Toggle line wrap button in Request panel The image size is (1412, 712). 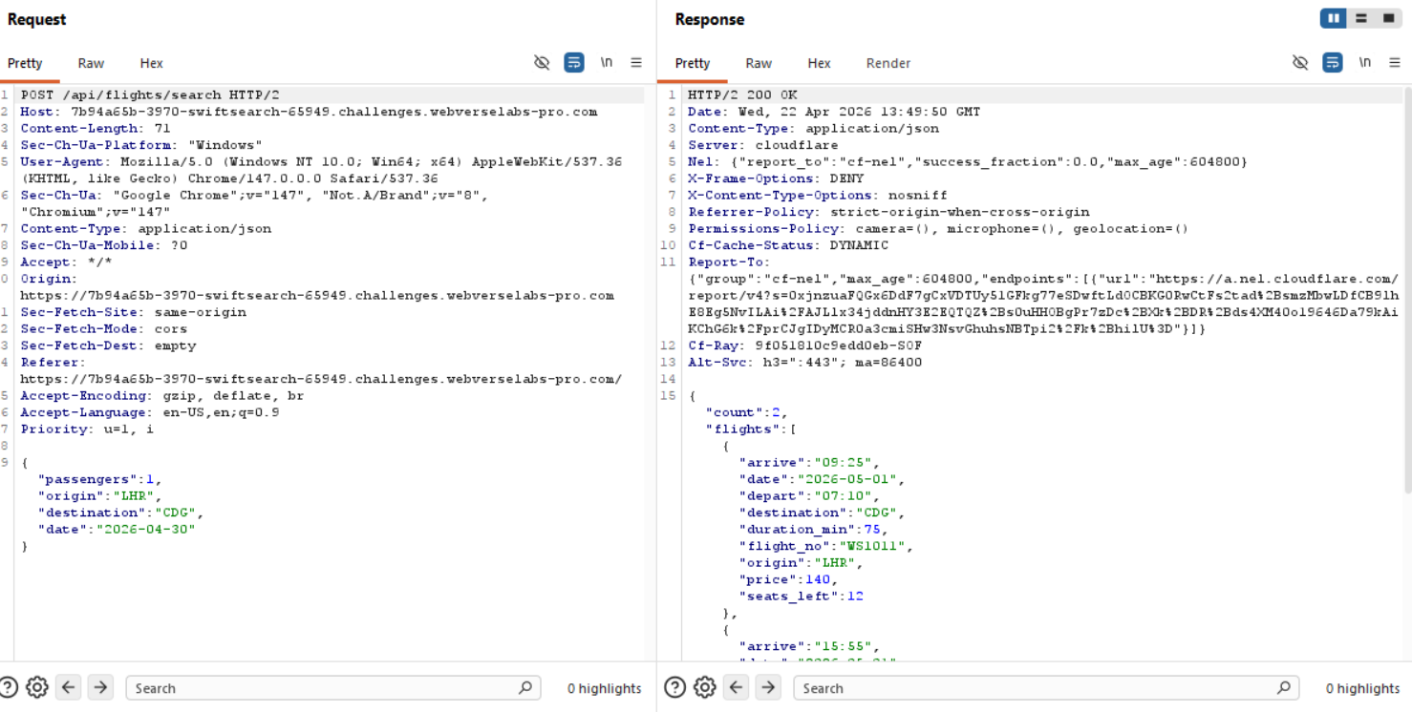pyautogui.click(x=573, y=63)
